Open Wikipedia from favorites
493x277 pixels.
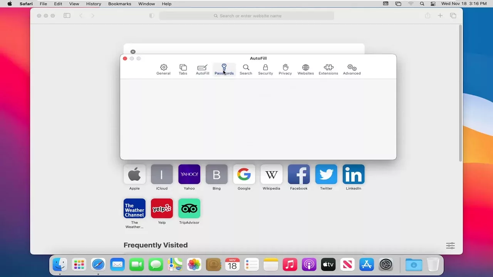271,174
